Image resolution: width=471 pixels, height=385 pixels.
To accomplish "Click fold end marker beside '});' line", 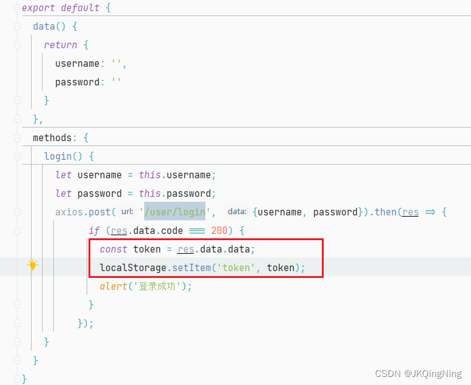I will pyautogui.click(x=17, y=322).
